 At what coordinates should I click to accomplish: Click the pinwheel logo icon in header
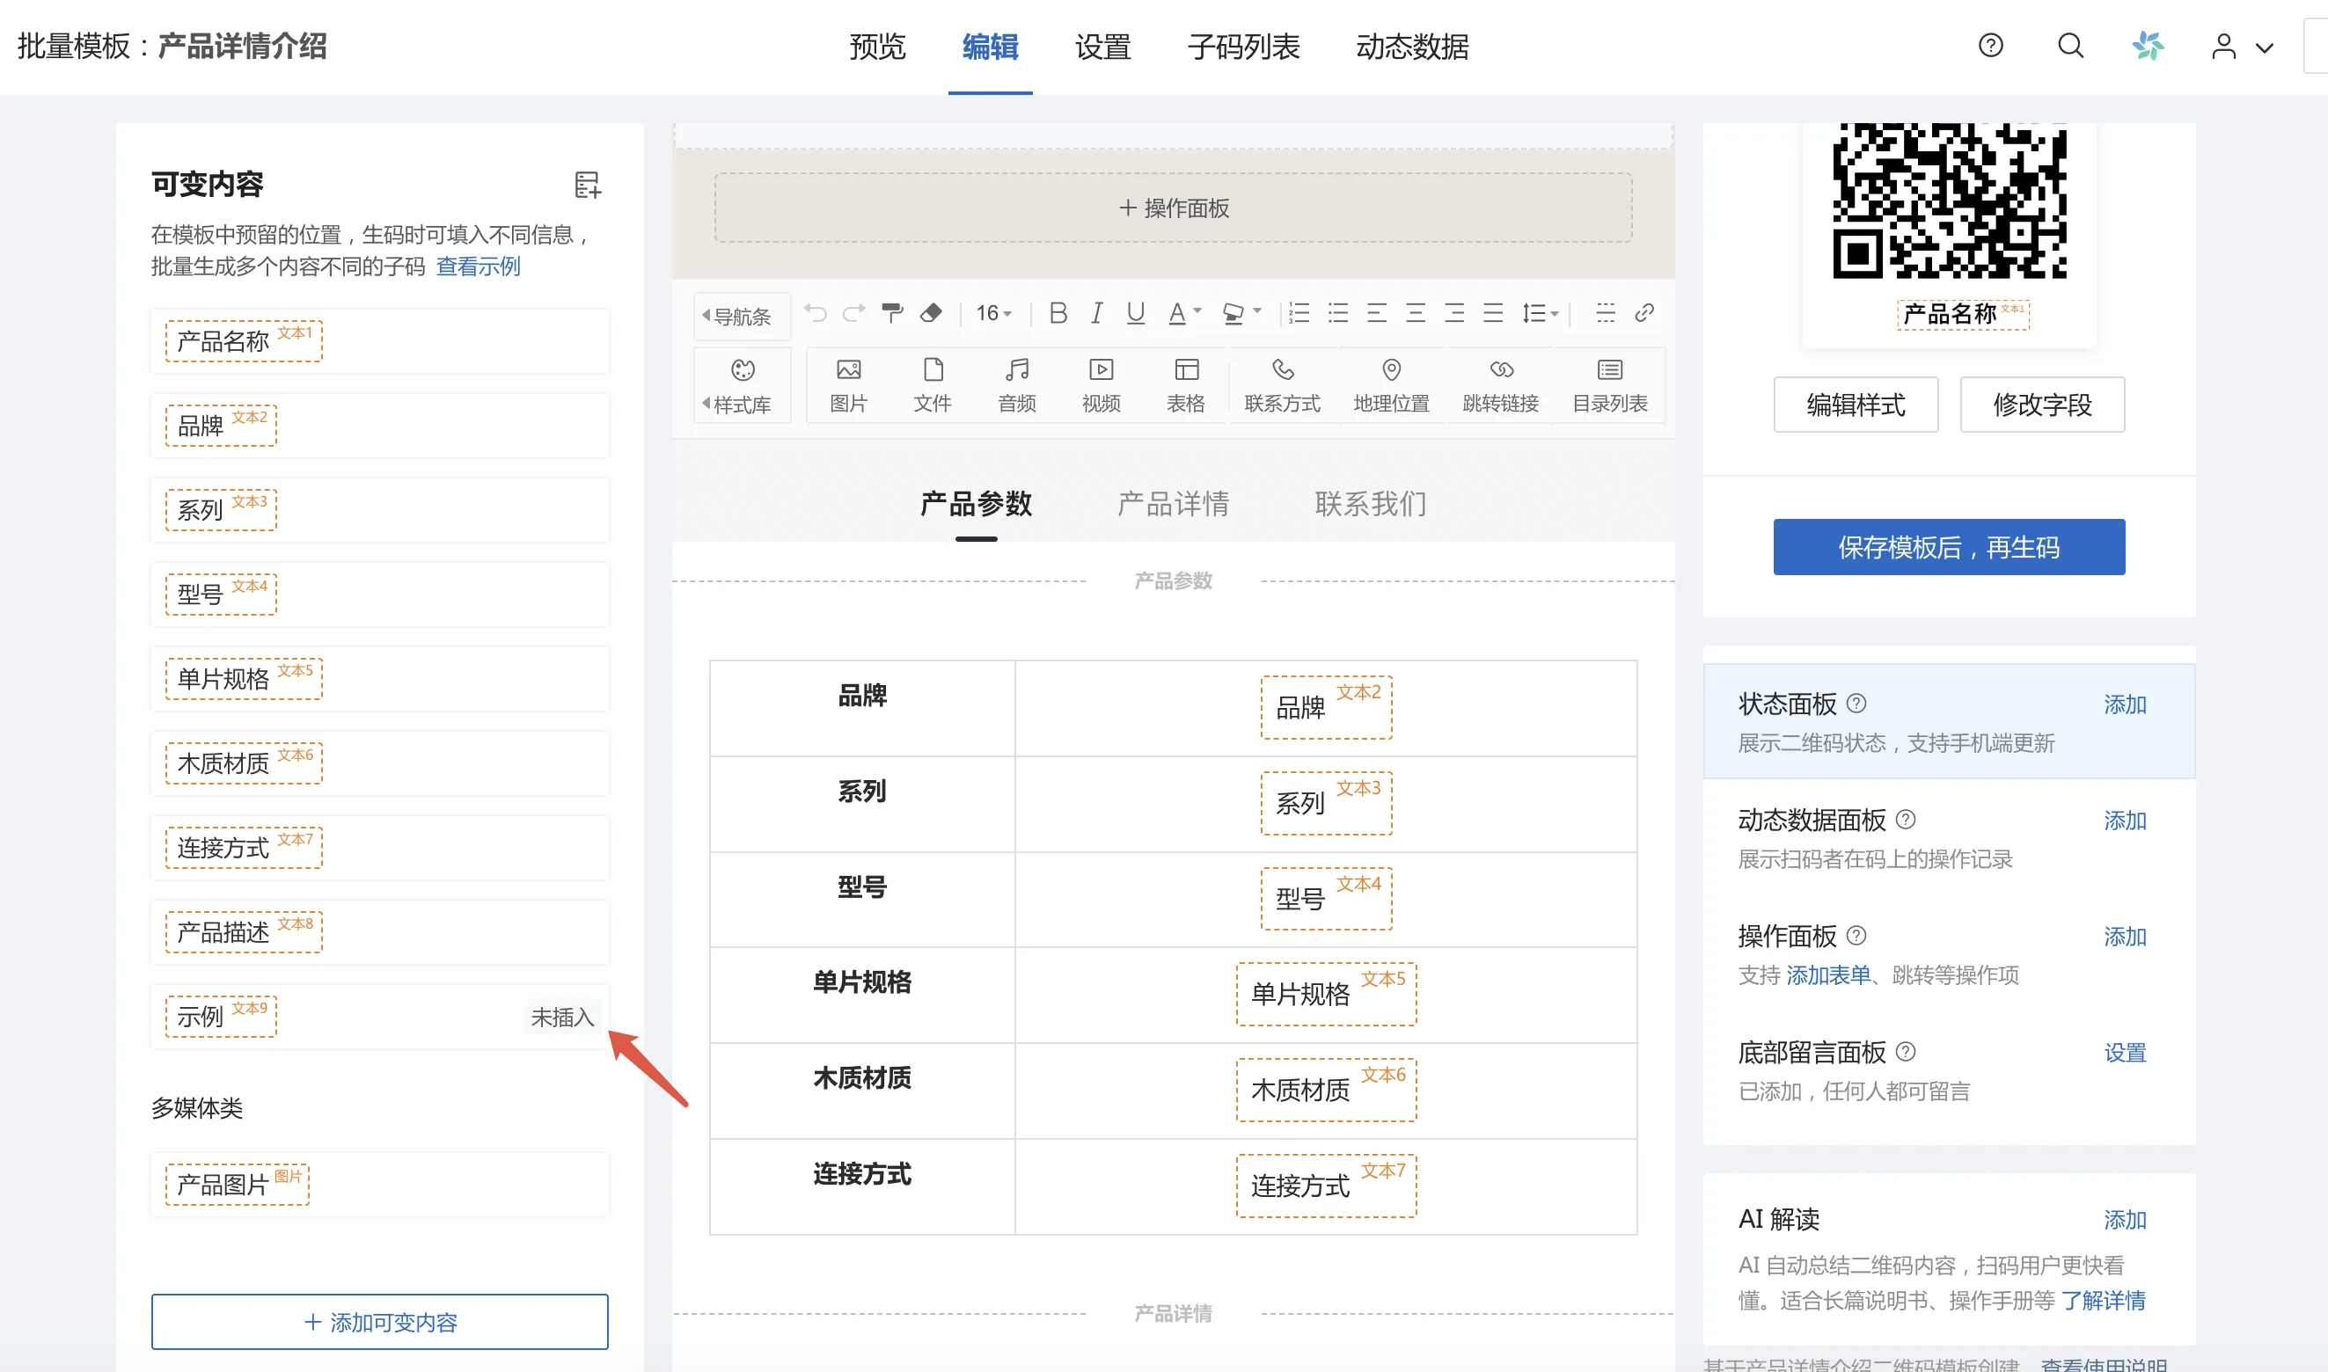tap(2148, 46)
